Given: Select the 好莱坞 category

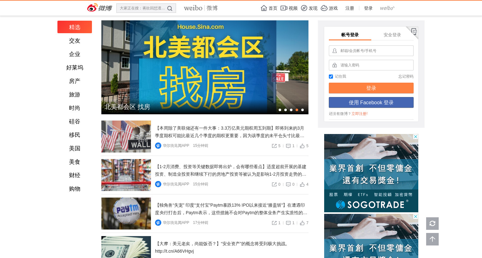Looking at the screenshot, I should point(75,68).
